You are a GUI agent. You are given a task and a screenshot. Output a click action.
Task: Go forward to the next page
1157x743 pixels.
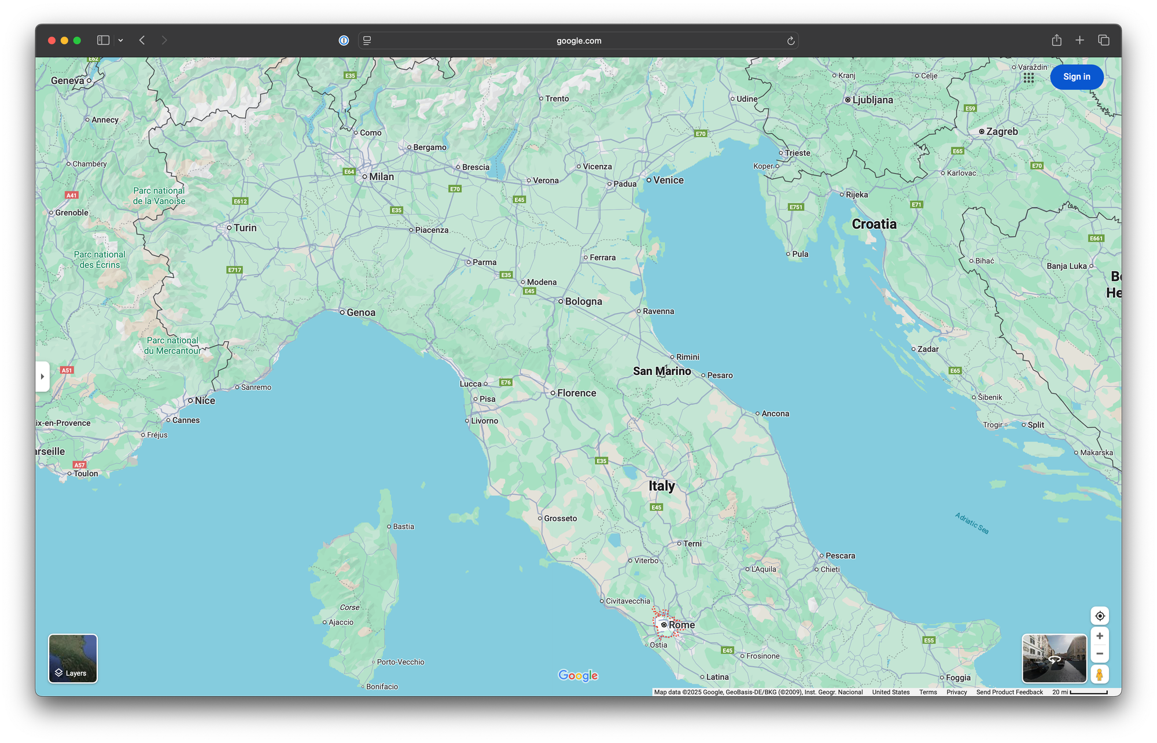164,41
